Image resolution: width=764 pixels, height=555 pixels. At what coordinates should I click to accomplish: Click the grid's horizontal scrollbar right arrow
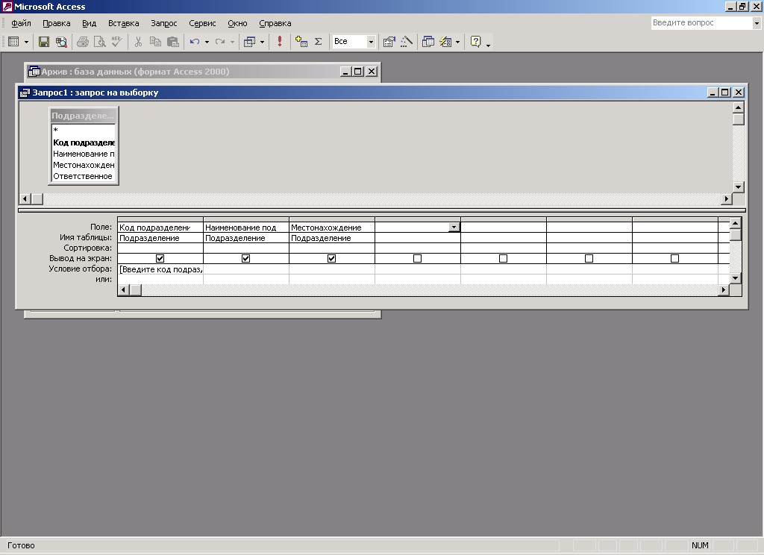click(x=723, y=289)
